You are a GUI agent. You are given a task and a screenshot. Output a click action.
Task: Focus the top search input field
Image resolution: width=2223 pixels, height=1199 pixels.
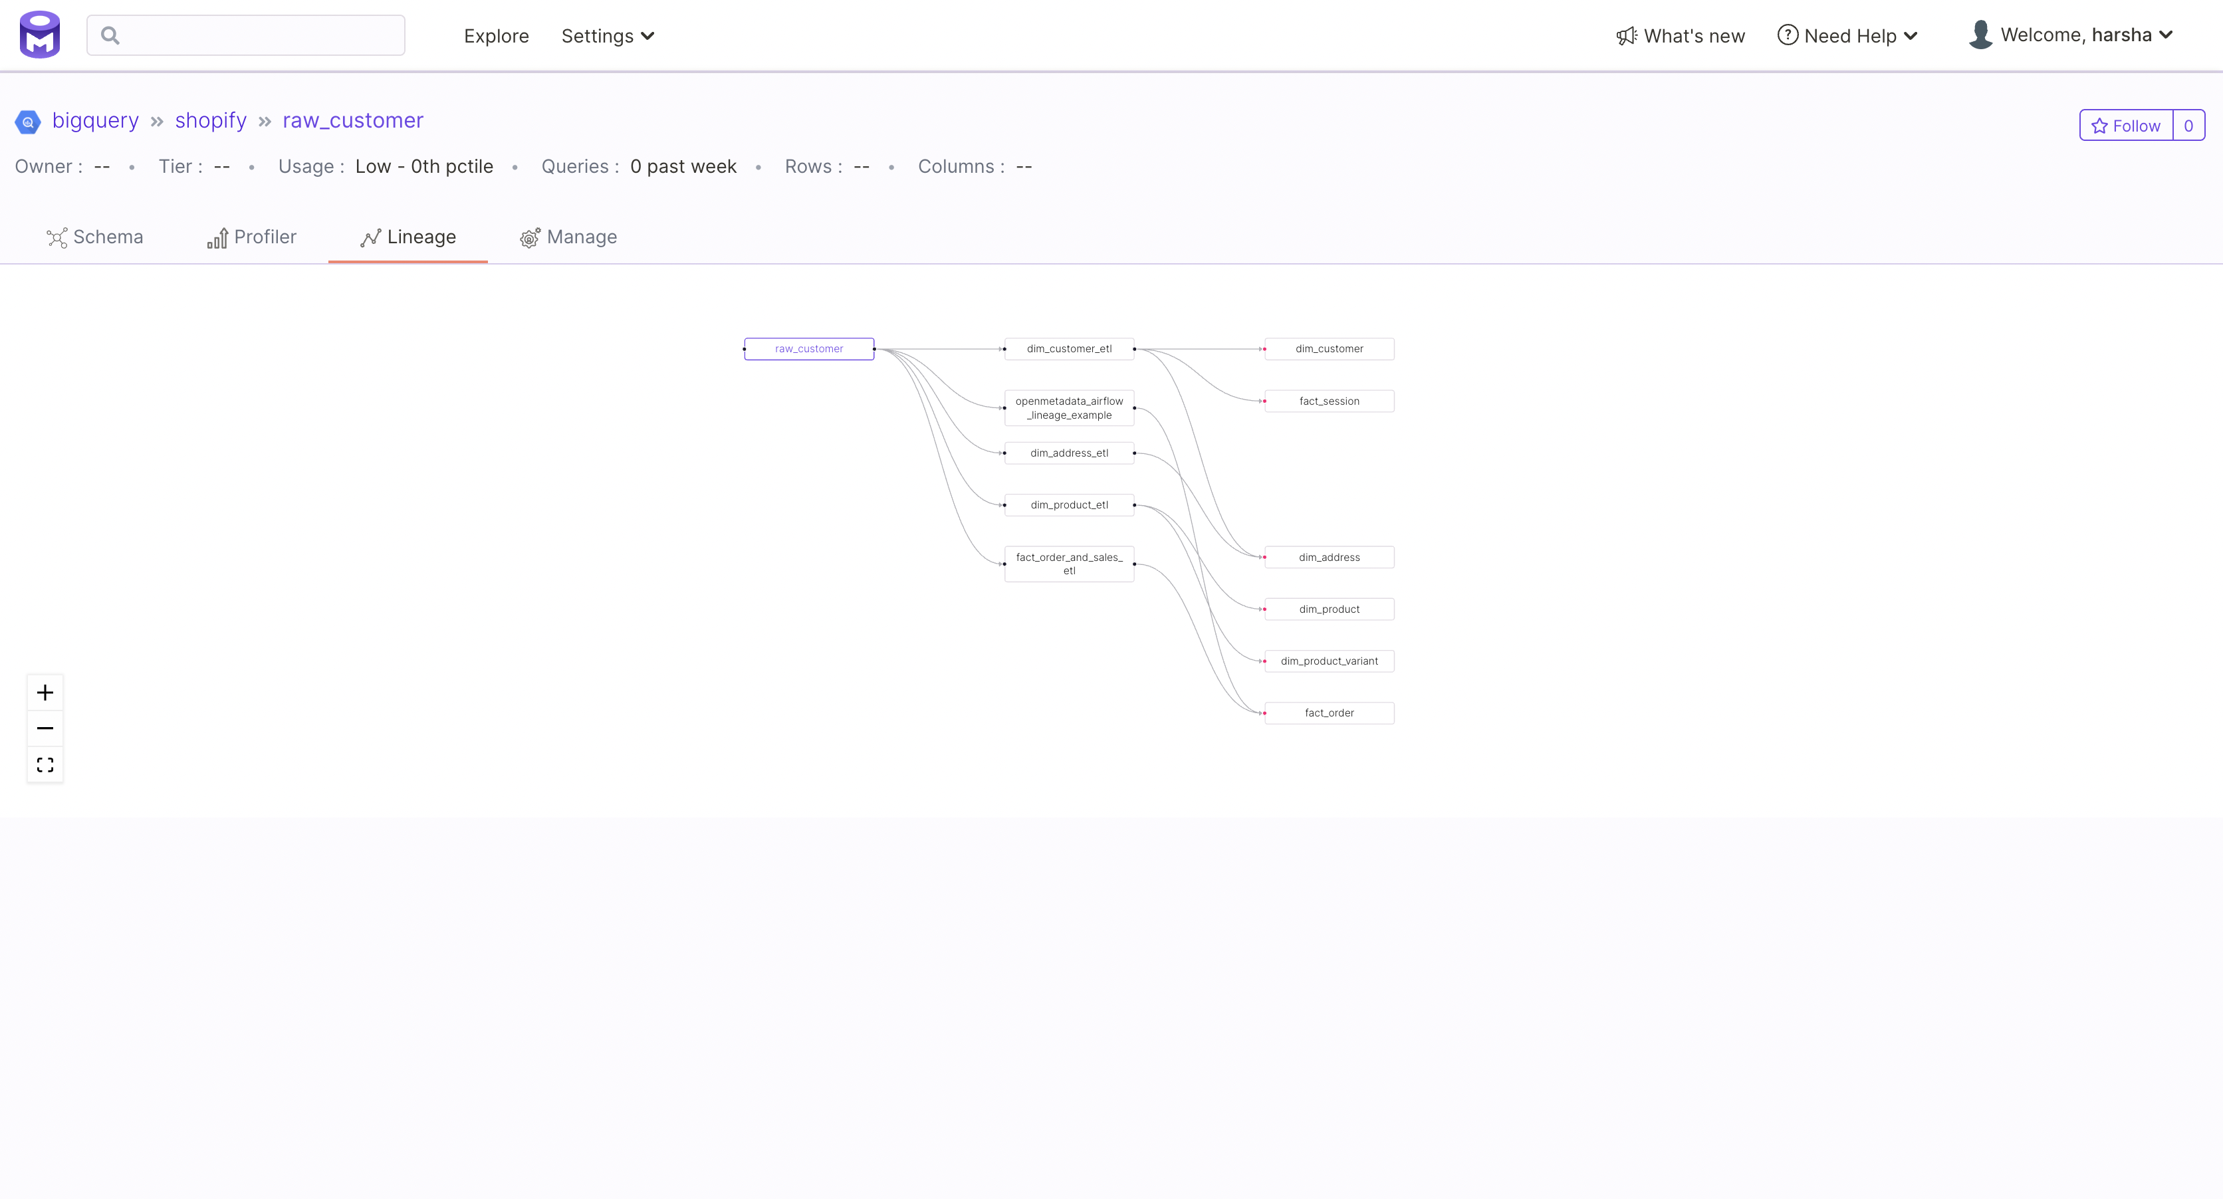point(246,35)
